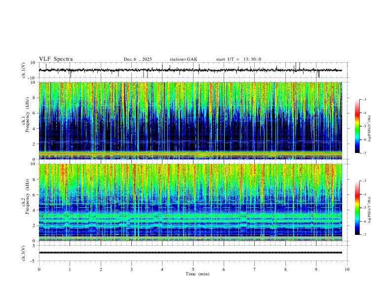391x302 pixels.
Task: Click time axis tick label '8'
Action: (285, 269)
